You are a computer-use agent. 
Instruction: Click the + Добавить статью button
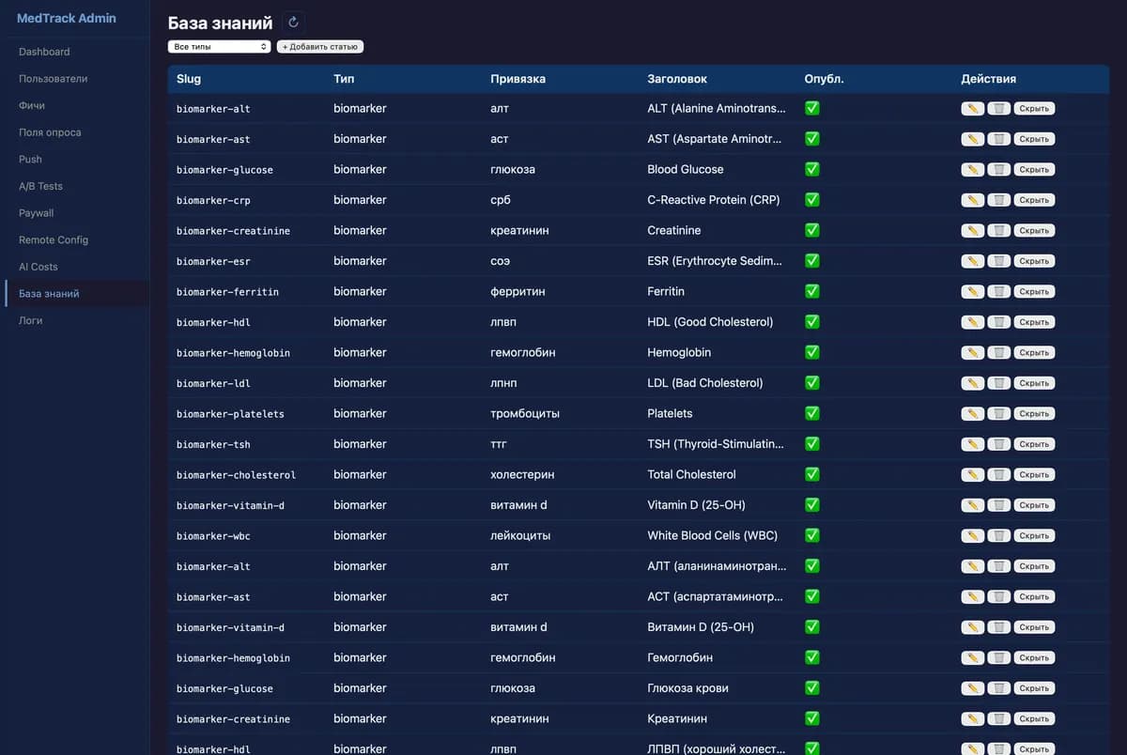319,46
